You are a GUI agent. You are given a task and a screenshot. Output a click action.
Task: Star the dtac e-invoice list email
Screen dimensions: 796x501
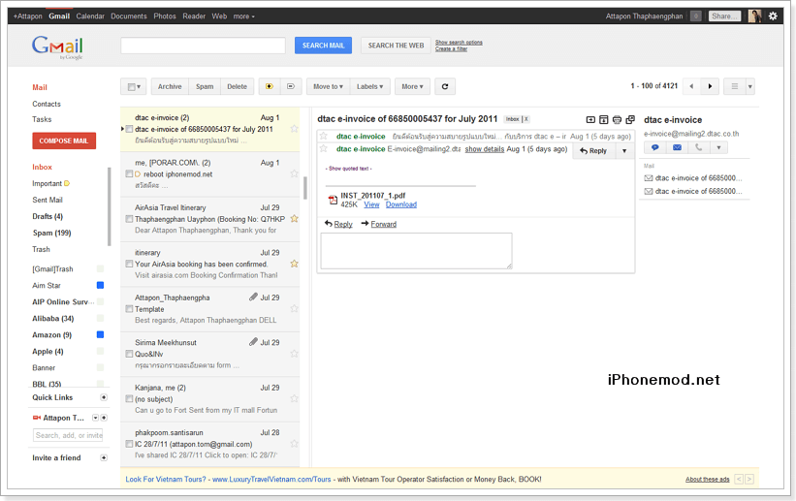pyautogui.click(x=294, y=129)
